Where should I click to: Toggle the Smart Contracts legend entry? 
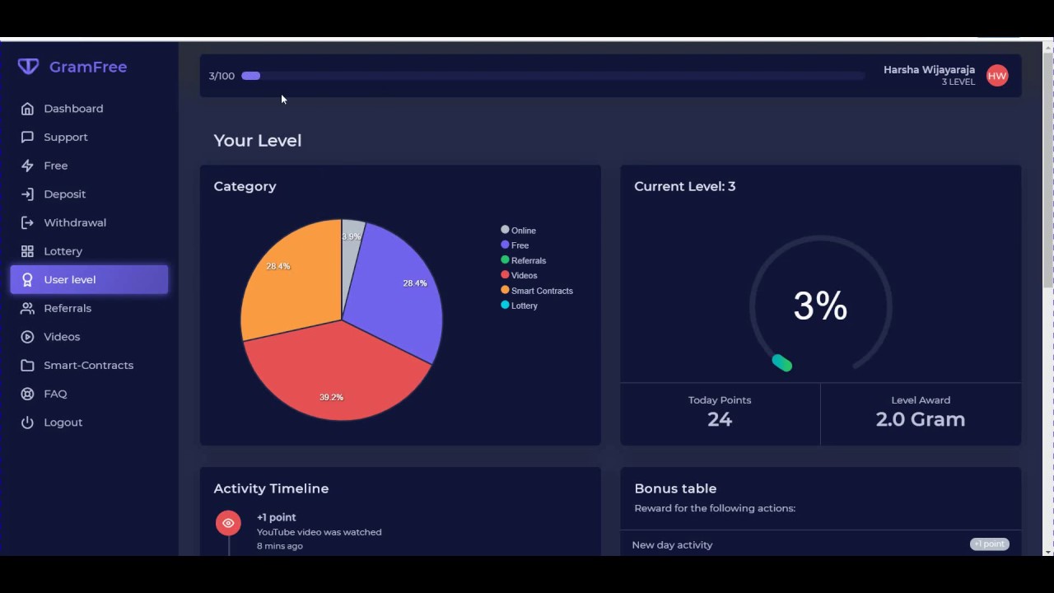(537, 291)
